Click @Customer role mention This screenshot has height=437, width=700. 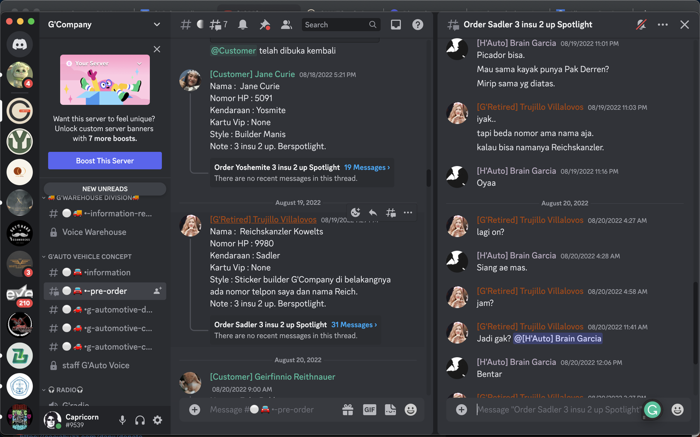(x=234, y=51)
